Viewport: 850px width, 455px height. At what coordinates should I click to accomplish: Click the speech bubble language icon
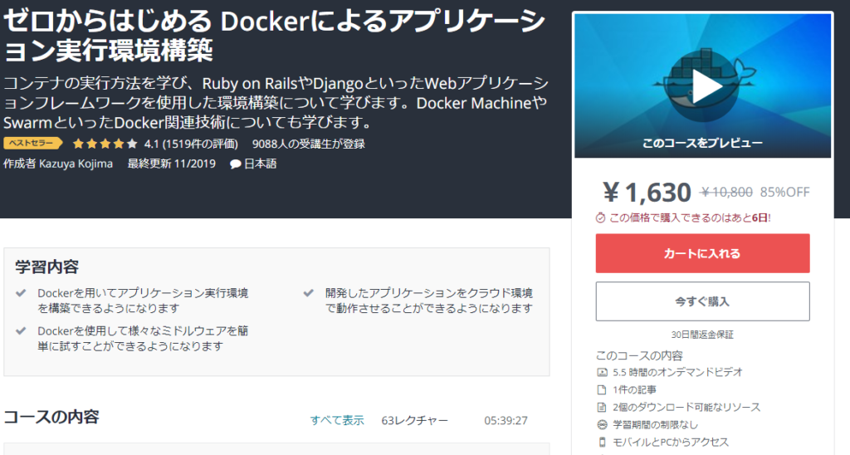(x=235, y=164)
